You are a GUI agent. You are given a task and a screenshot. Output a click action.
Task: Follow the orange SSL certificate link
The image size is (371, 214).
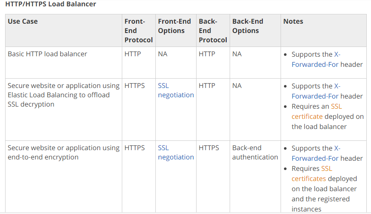coord(317,111)
